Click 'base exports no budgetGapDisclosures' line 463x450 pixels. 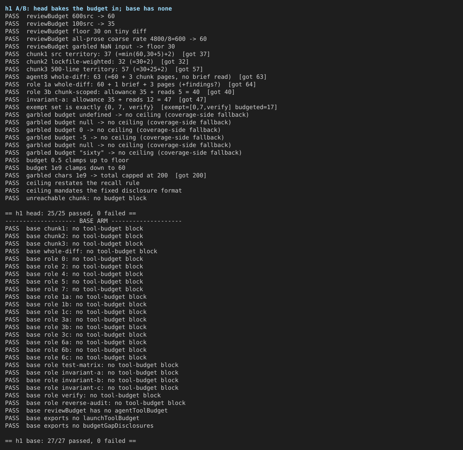tap(80, 426)
